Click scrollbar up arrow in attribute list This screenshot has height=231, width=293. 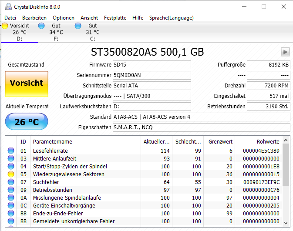pyautogui.click(x=286, y=140)
